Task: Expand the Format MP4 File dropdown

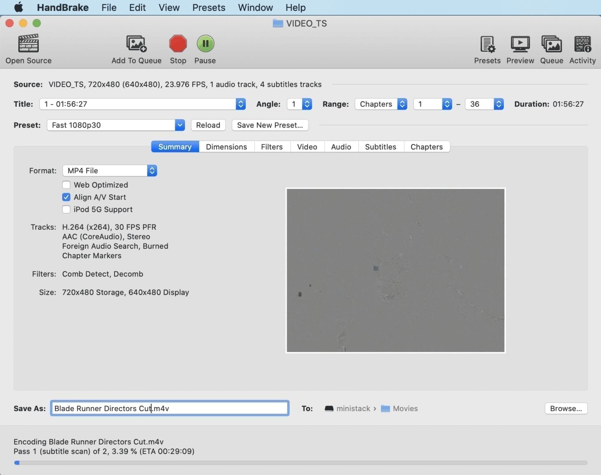Action: [110, 171]
